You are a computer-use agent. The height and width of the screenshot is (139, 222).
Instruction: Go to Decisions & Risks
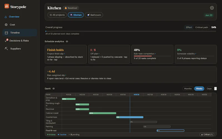[20, 41]
